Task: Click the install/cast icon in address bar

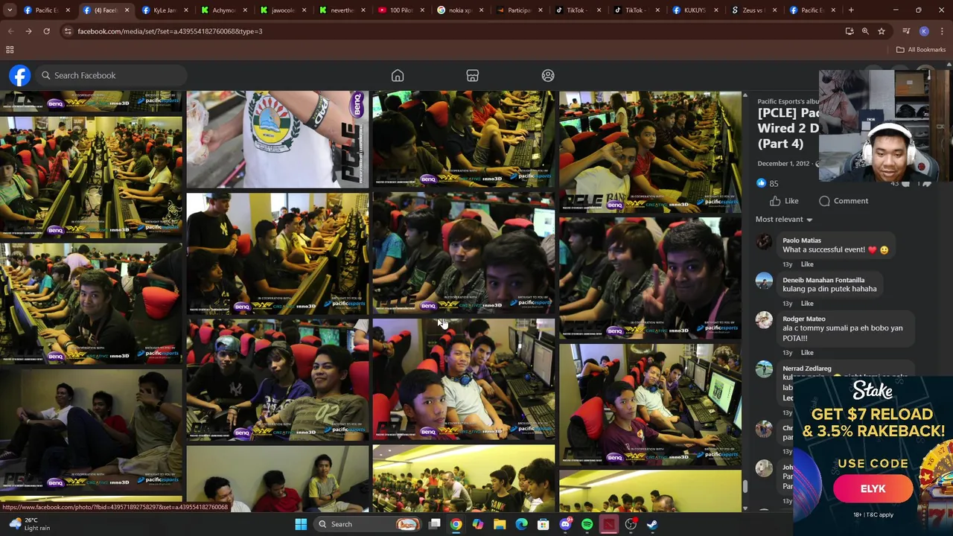Action: (850, 31)
